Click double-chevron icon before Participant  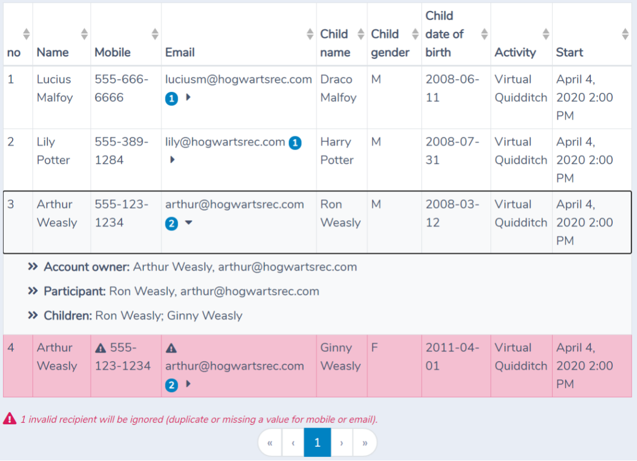click(33, 291)
